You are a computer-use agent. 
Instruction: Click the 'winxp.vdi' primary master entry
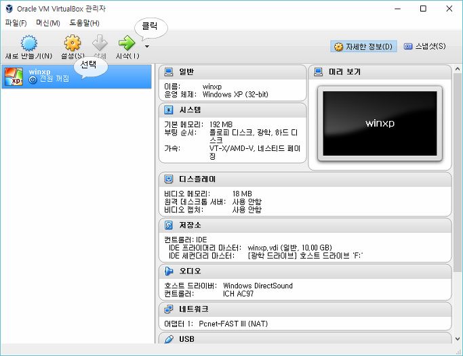(289, 248)
